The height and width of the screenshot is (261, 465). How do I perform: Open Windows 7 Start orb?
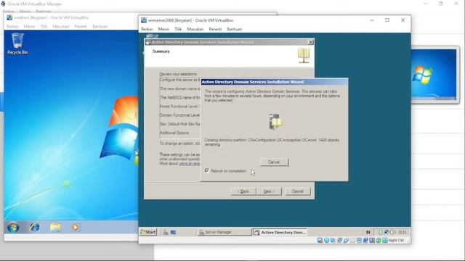13,227
